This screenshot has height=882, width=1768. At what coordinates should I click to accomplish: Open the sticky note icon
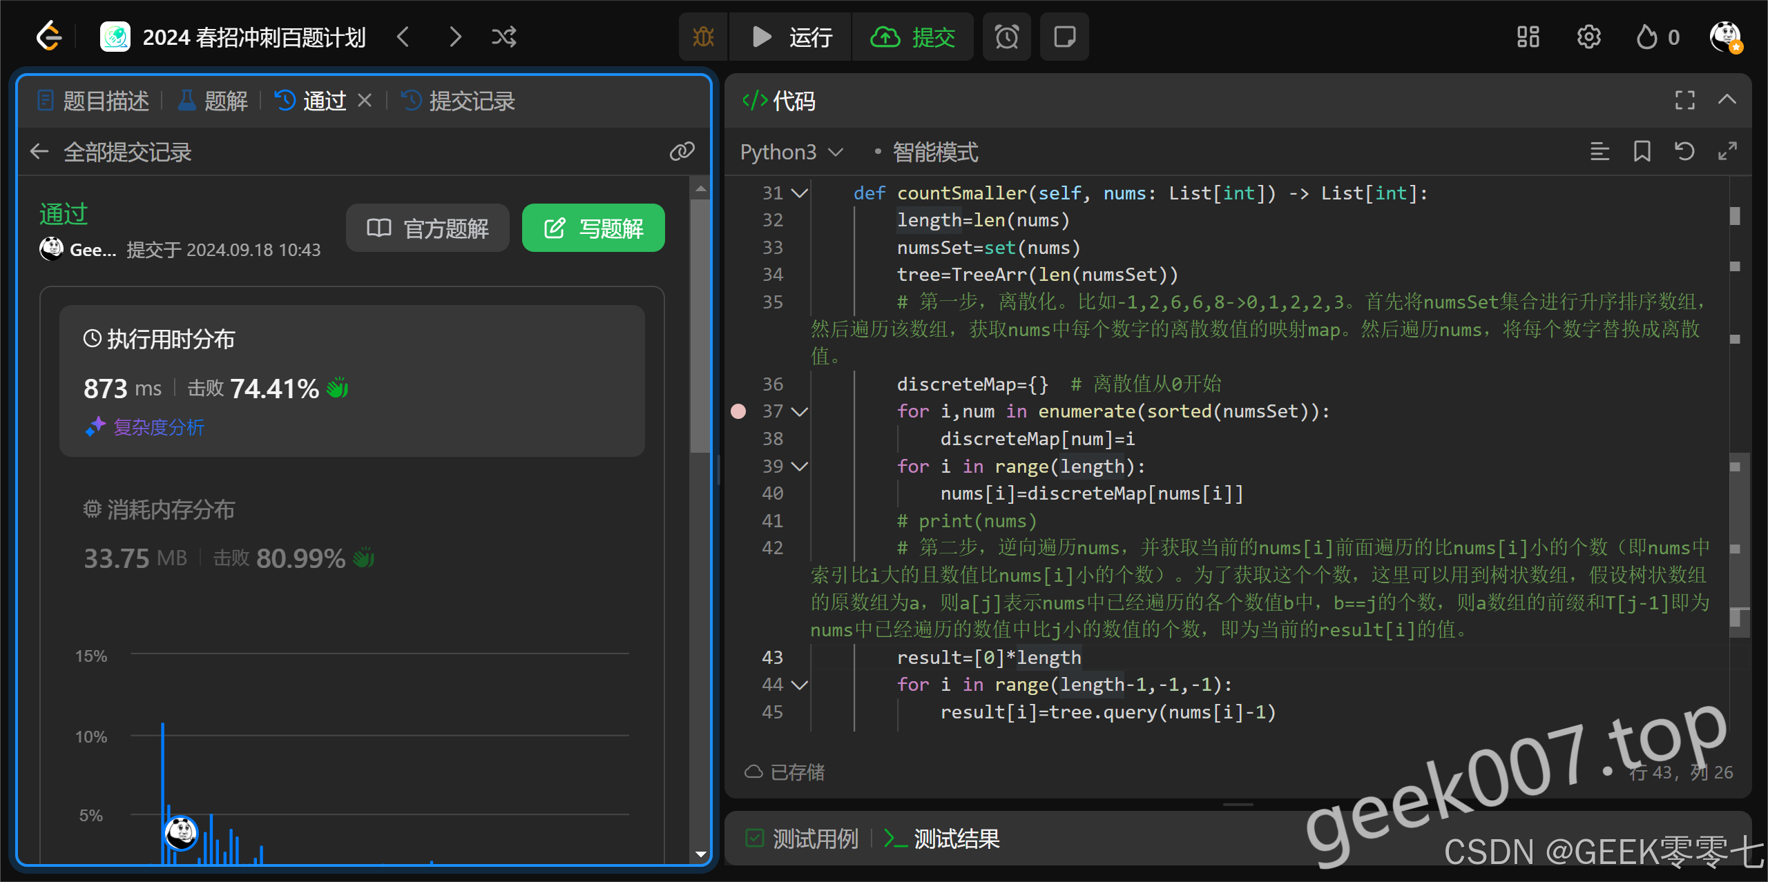click(x=1064, y=37)
